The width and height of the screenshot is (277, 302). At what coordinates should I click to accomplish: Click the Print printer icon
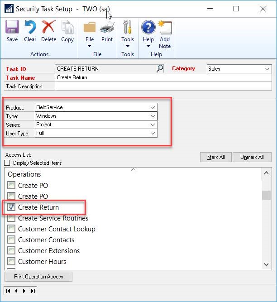[x=107, y=27]
